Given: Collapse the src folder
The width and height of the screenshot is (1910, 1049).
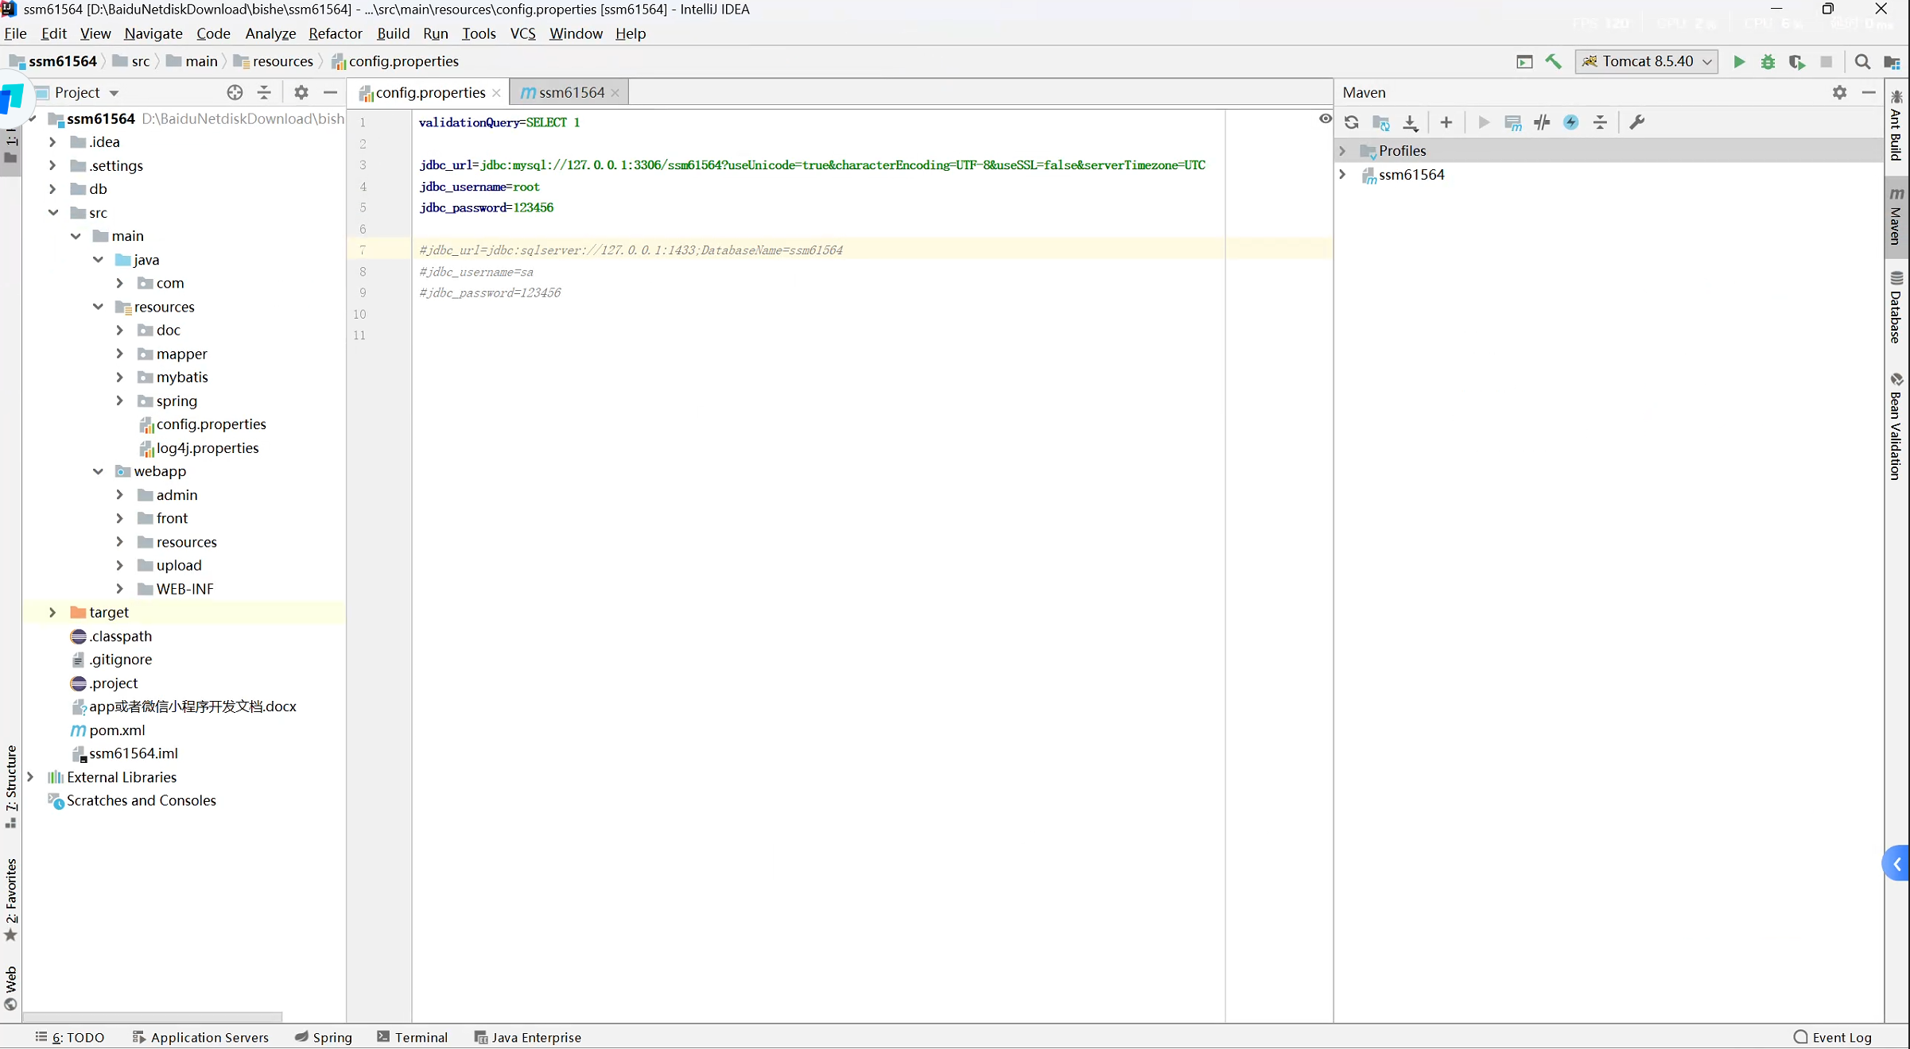Looking at the screenshot, I should (52, 212).
